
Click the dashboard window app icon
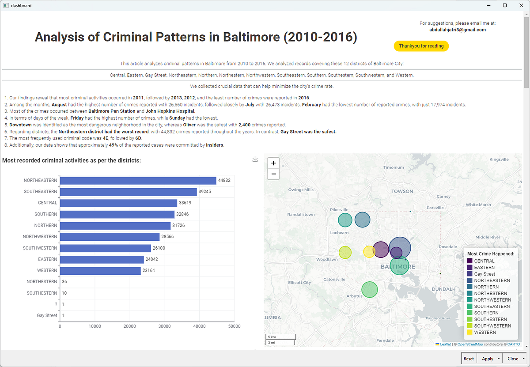pos(6,5)
